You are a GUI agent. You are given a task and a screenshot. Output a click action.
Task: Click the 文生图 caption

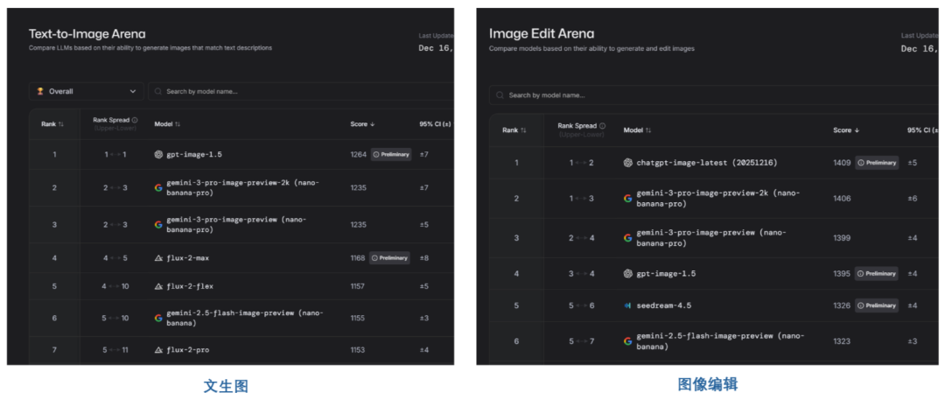pos(226,386)
